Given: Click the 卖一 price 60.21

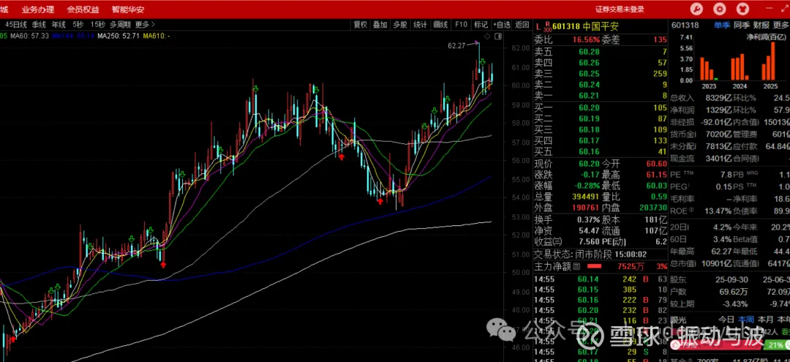Looking at the screenshot, I should pos(589,96).
